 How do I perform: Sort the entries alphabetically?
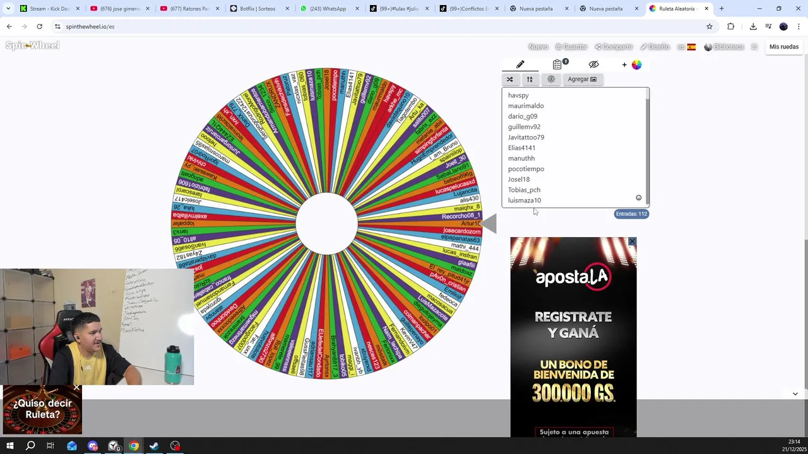coord(530,79)
